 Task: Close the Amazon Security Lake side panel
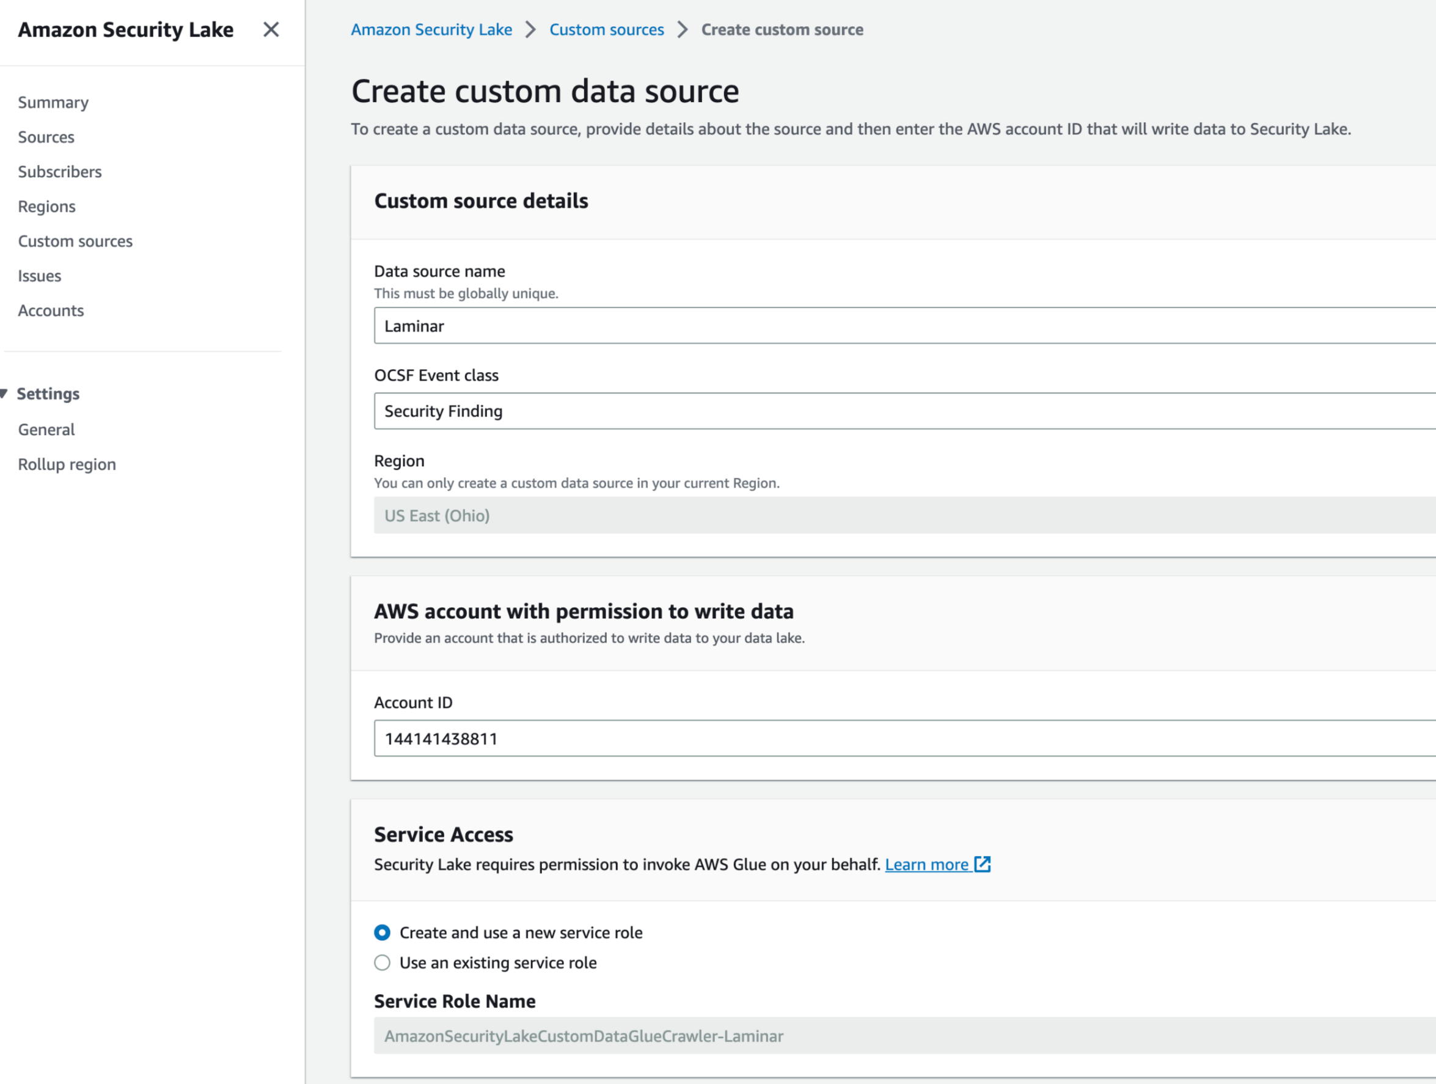coord(271,30)
